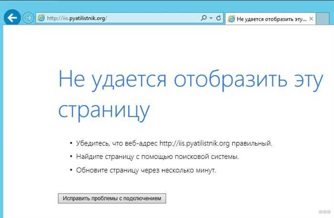Click the IE page icon in address bar

tap(41, 18)
